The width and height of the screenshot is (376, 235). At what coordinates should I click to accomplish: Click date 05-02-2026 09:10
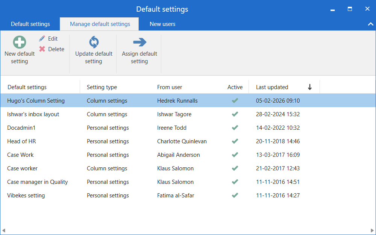(x=278, y=101)
